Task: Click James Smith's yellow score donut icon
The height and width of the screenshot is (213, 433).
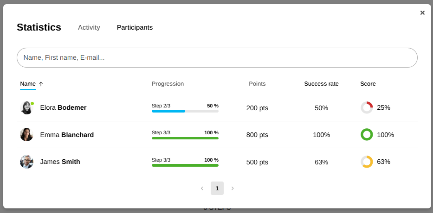Action: point(367,162)
